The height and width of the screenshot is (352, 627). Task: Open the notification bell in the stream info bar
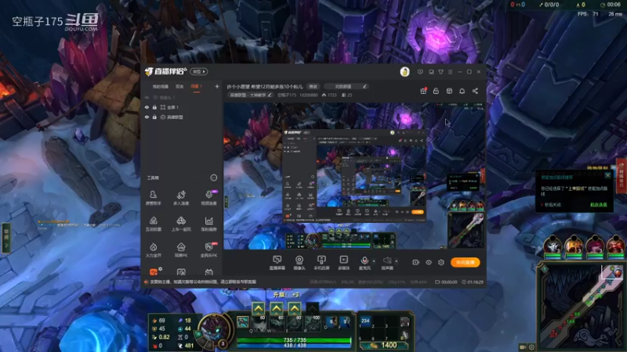462,91
